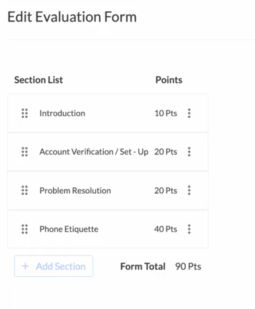Open the three-dot menu for Introduction
255x309 pixels.
point(189,113)
